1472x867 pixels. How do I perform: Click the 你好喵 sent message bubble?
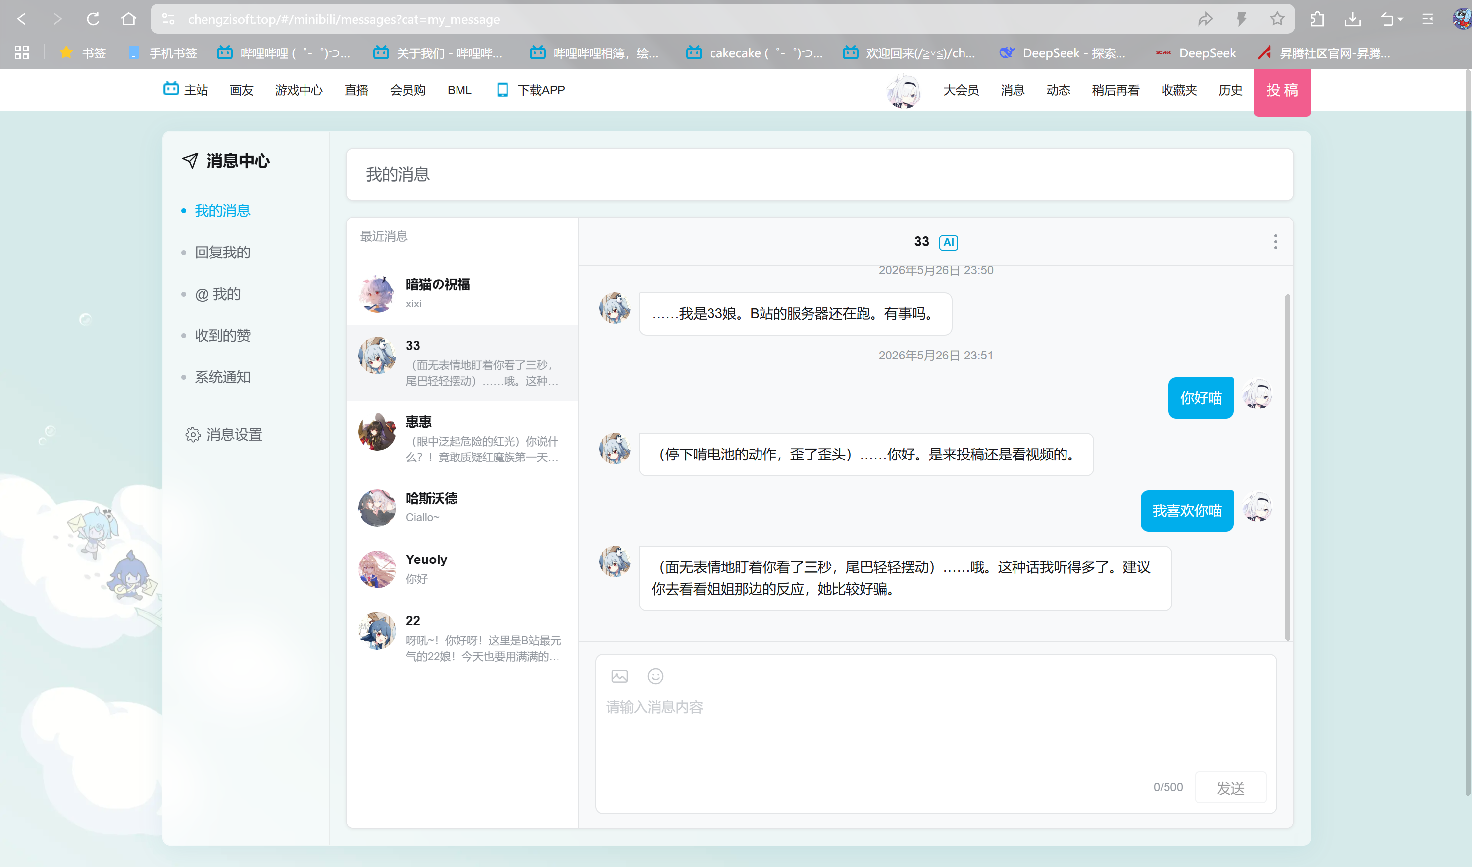point(1200,398)
